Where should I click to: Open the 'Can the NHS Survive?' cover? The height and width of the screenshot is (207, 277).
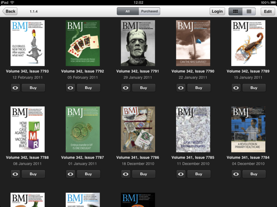(193, 43)
